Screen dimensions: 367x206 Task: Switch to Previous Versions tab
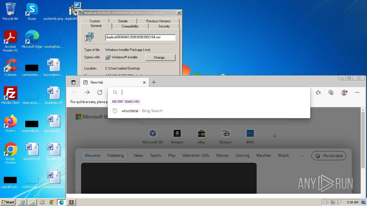point(158,21)
